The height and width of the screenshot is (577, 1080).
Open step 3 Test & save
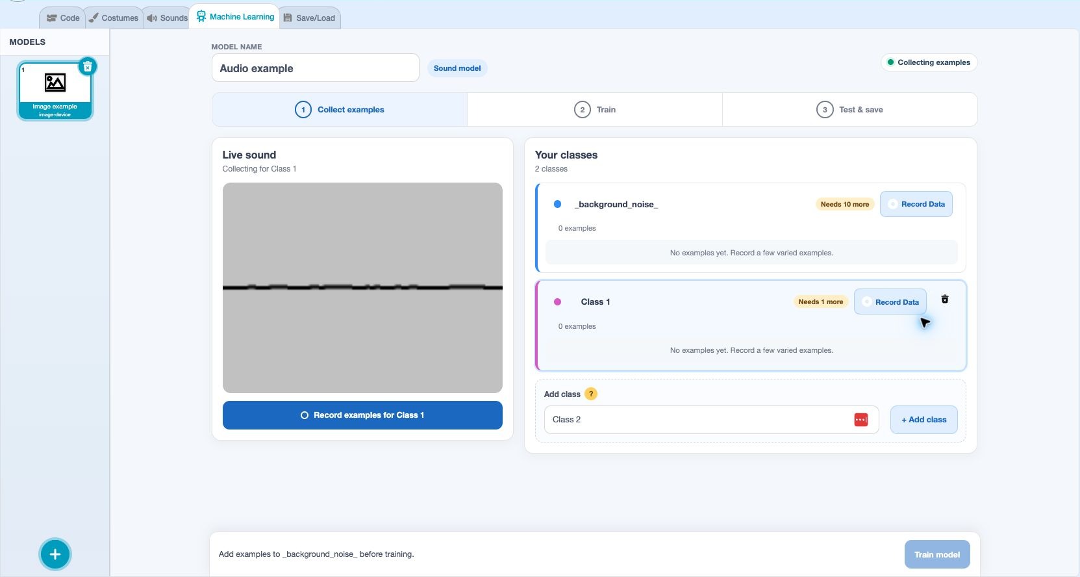(850, 110)
